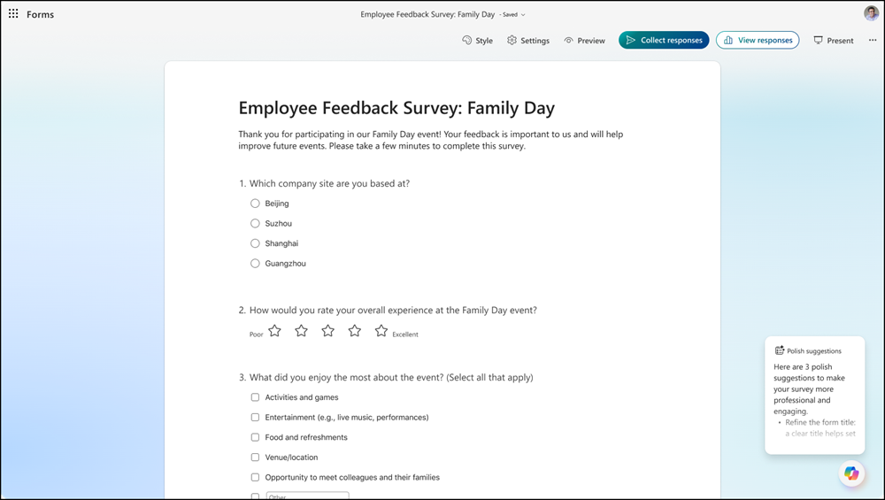Rate three stars on the rating

(x=328, y=331)
